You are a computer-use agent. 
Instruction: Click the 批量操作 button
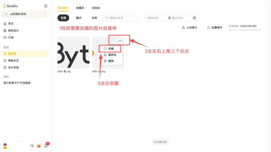coord(214,27)
